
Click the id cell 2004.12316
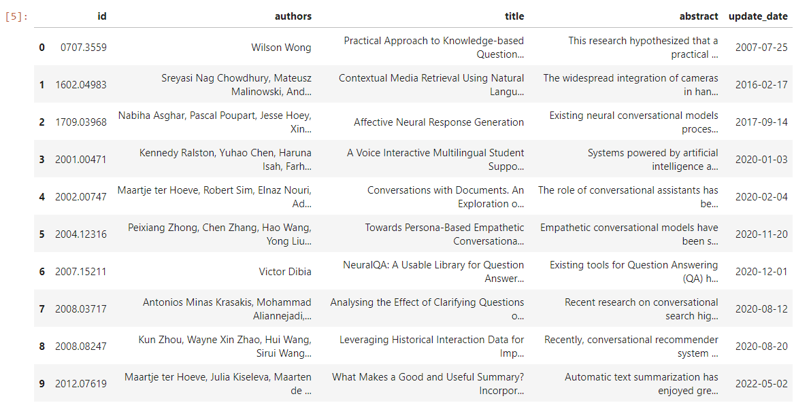coord(81,234)
